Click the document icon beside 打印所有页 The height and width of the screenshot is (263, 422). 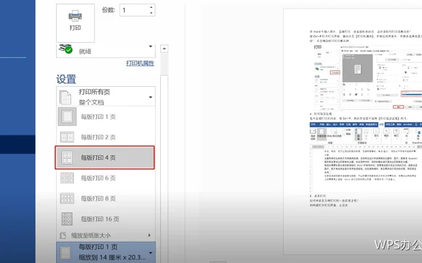[65, 97]
